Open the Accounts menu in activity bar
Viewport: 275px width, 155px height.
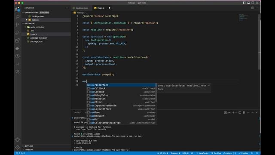18,139
